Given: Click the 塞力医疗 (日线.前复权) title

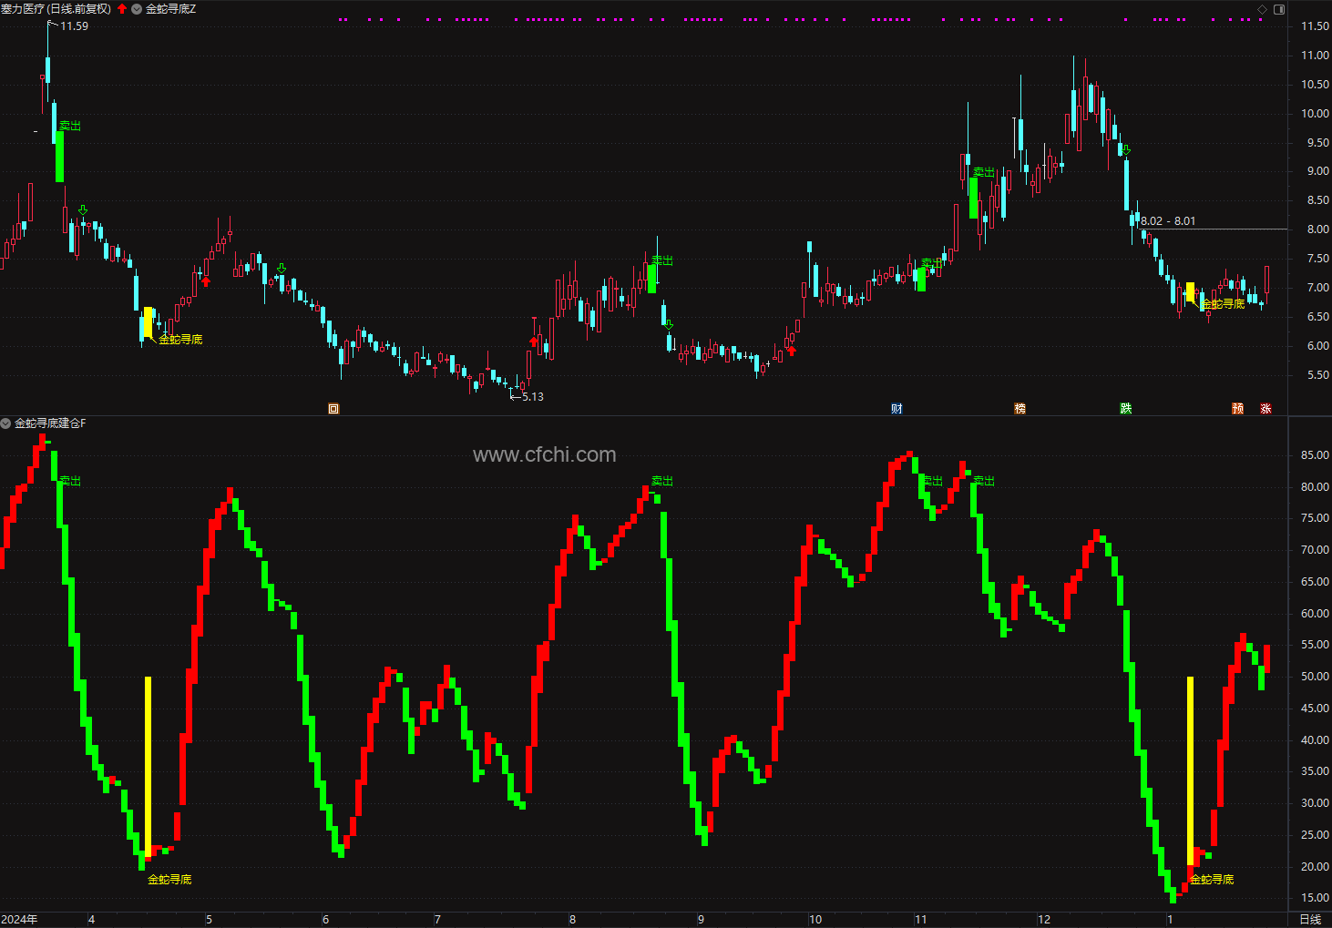Looking at the screenshot, I should click(56, 9).
